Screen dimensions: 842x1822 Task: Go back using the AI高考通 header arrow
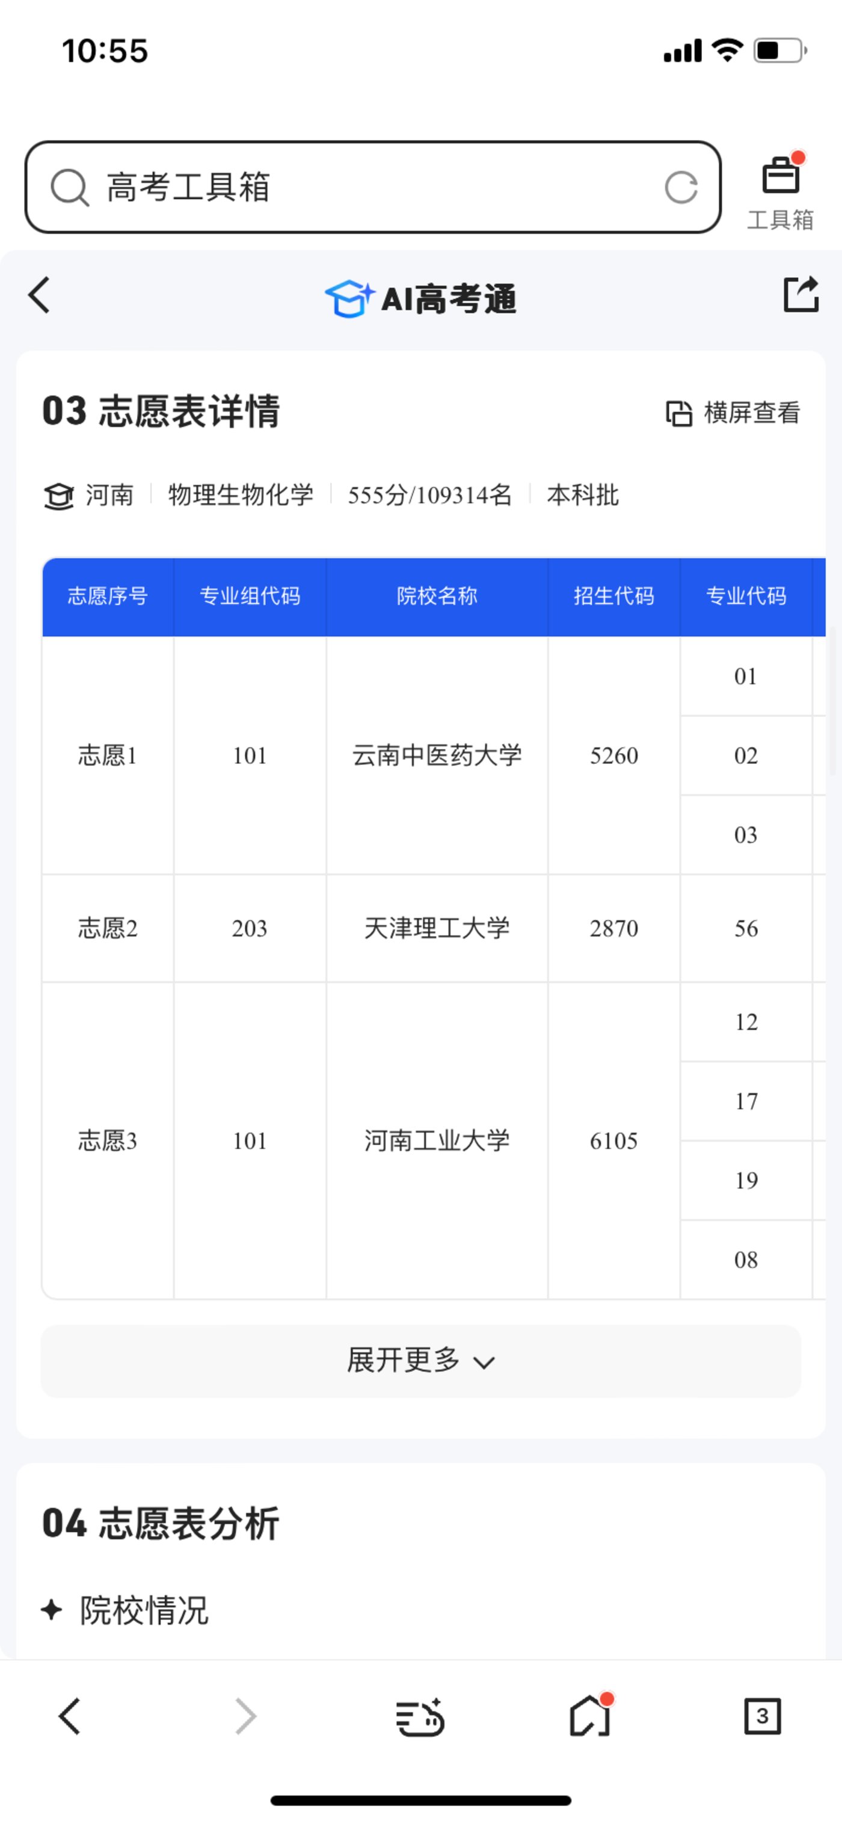pos(40,295)
